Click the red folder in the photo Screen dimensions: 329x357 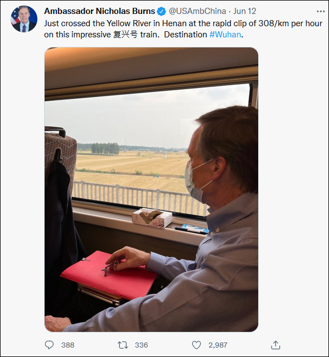pyautogui.click(x=109, y=275)
